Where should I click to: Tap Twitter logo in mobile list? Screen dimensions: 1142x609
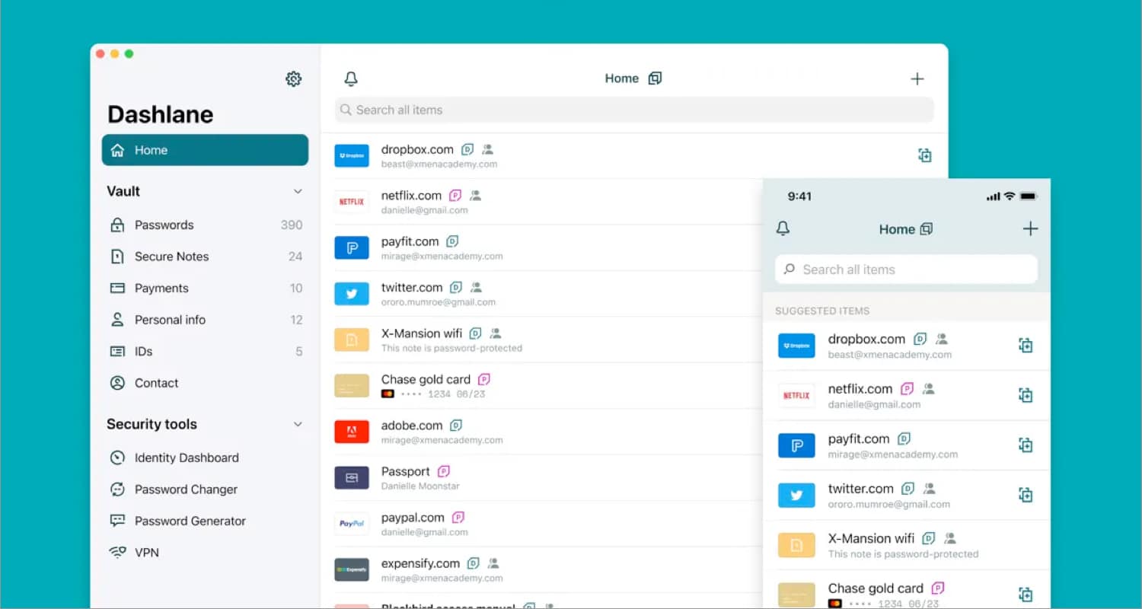tap(796, 495)
